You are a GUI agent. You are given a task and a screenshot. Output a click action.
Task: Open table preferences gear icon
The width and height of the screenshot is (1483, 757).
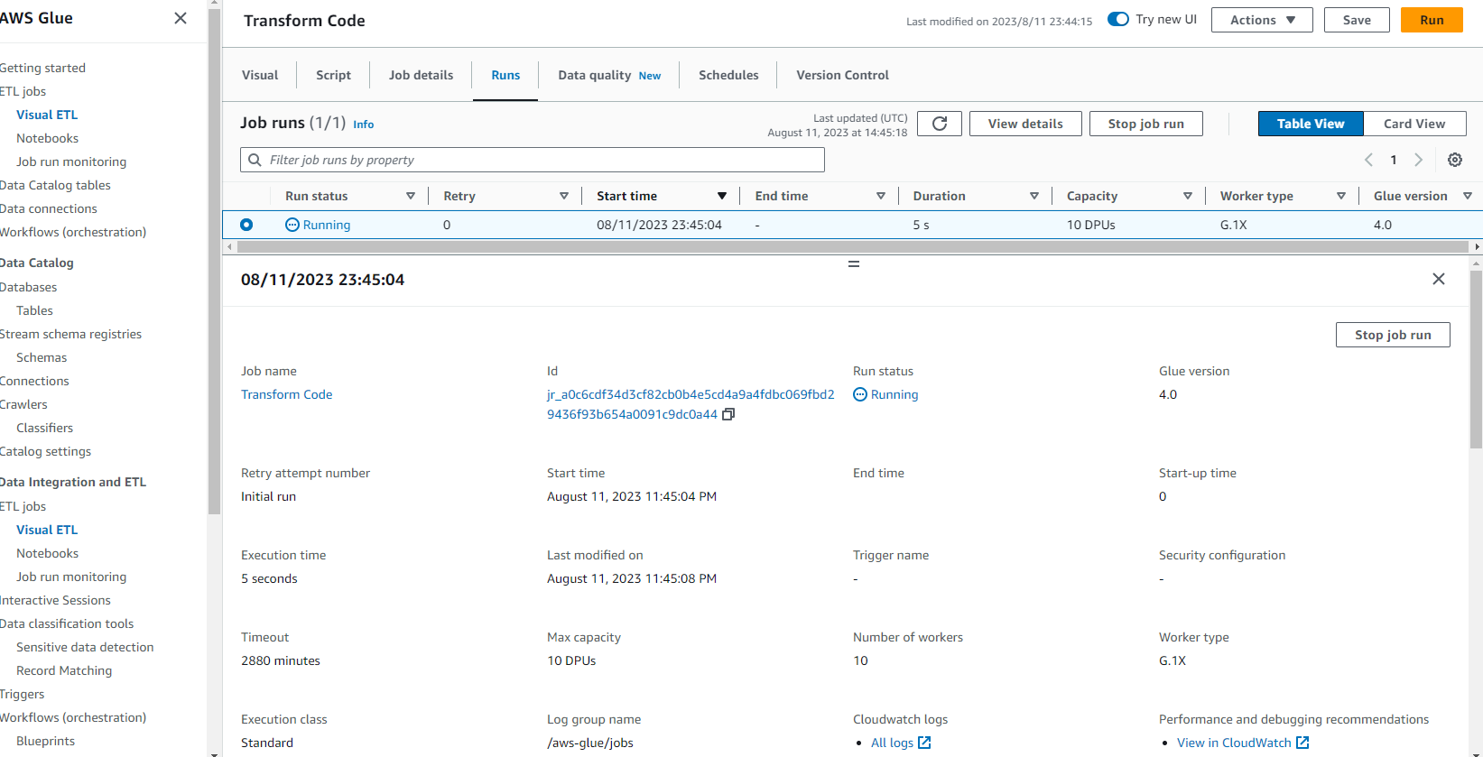(1455, 160)
